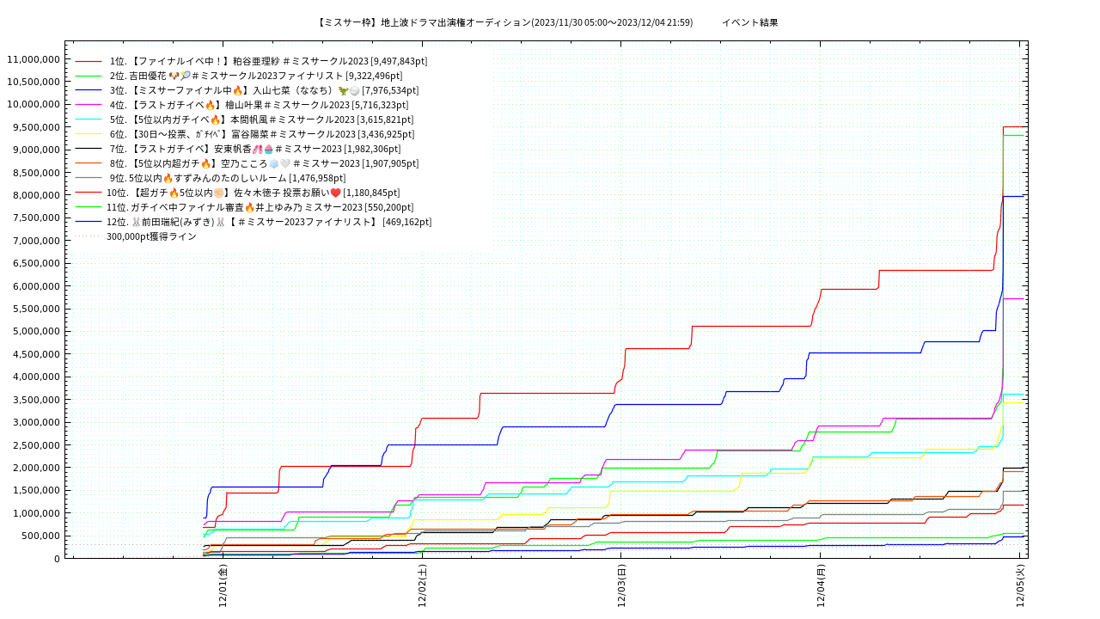The width and height of the screenshot is (1100, 619).
Task: Click the red line sample beside 1位
Action: tap(89, 61)
